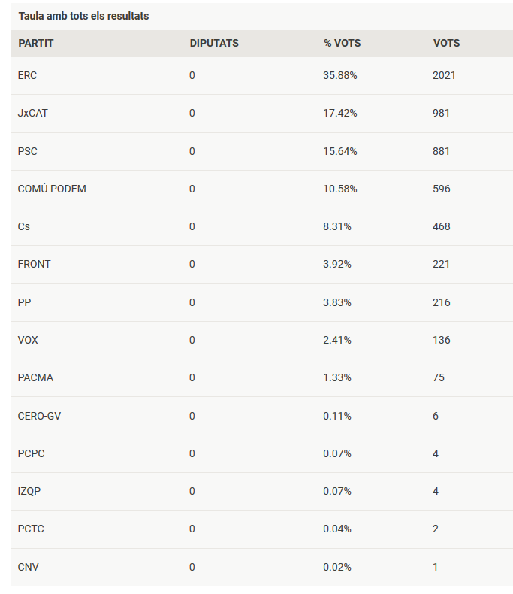Click the table title 'Taula amb tots els resultats'
Screen dimensions: 513x594
[x=83, y=16]
